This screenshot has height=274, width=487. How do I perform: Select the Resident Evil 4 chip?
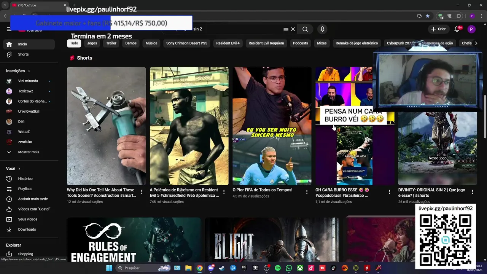228,43
